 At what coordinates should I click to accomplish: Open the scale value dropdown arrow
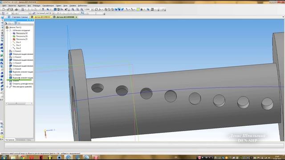92,9
